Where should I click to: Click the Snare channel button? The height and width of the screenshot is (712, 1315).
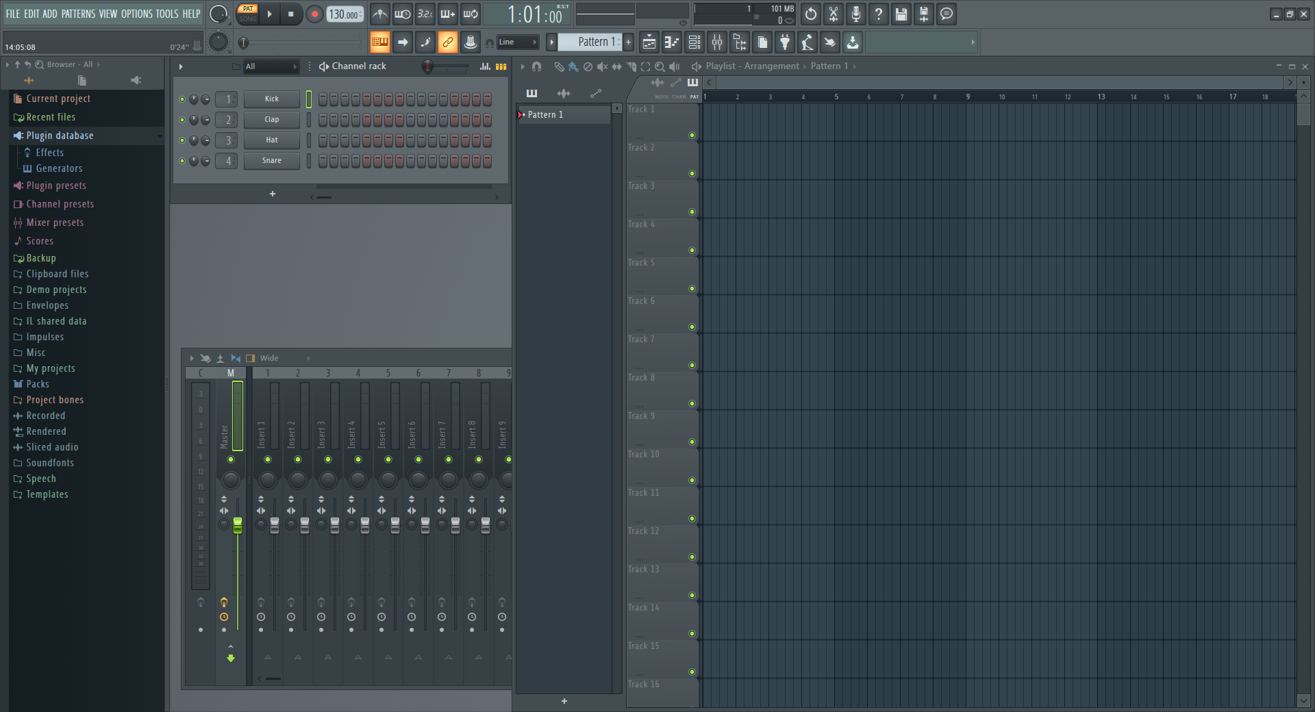(271, 160)
